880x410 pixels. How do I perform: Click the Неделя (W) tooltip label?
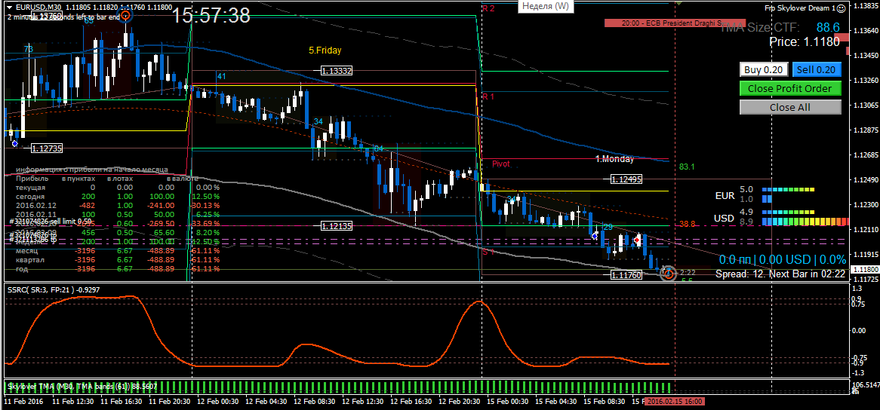coord(546,7)
